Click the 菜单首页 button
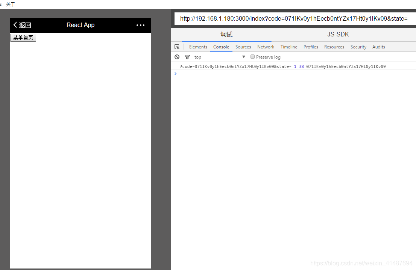 [23, 38]
